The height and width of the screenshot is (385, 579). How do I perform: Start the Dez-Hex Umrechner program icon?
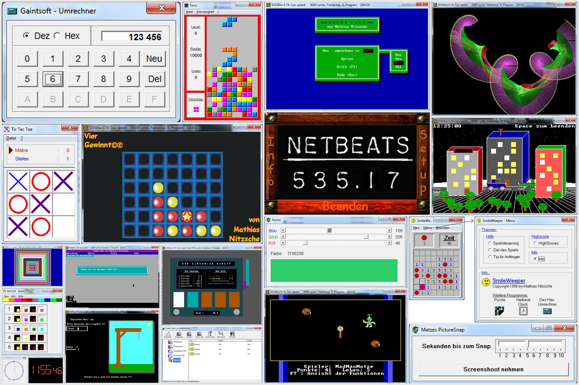pyautogui.click(x=548, y=311)
